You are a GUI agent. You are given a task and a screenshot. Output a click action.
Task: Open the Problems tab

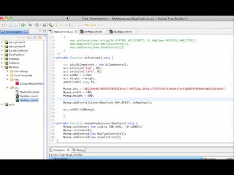tap(59, 150)
